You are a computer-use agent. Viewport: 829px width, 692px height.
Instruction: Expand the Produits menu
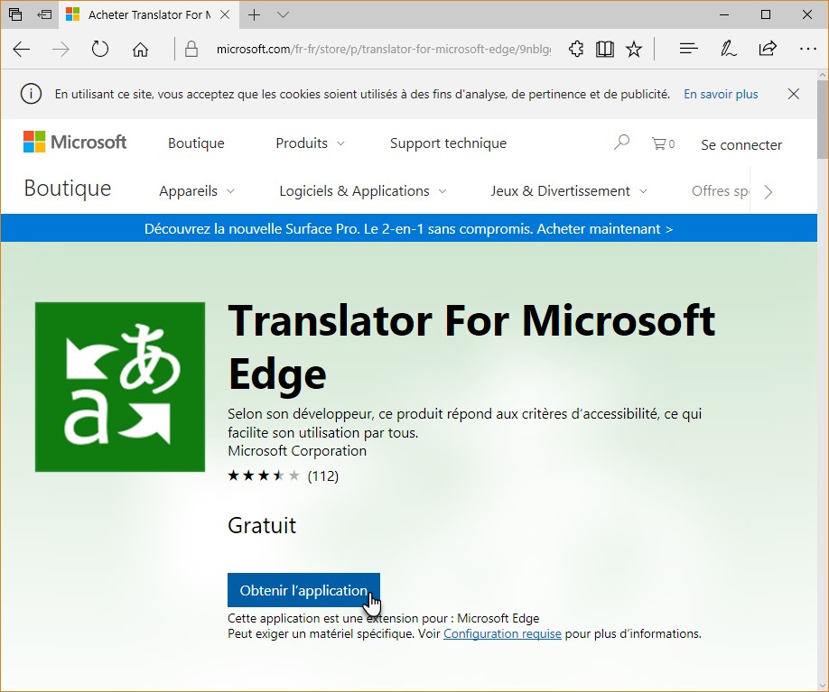[310, 143]
